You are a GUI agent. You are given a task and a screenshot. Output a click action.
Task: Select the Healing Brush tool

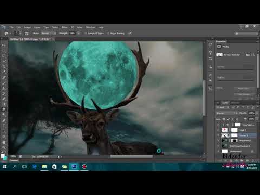click(4, 77)
